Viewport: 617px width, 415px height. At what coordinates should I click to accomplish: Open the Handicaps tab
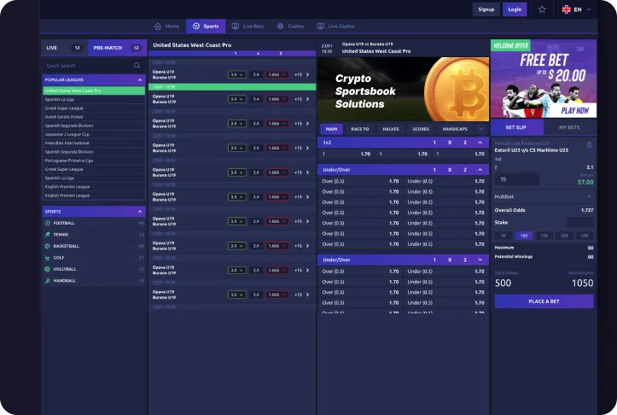point(455,129)
